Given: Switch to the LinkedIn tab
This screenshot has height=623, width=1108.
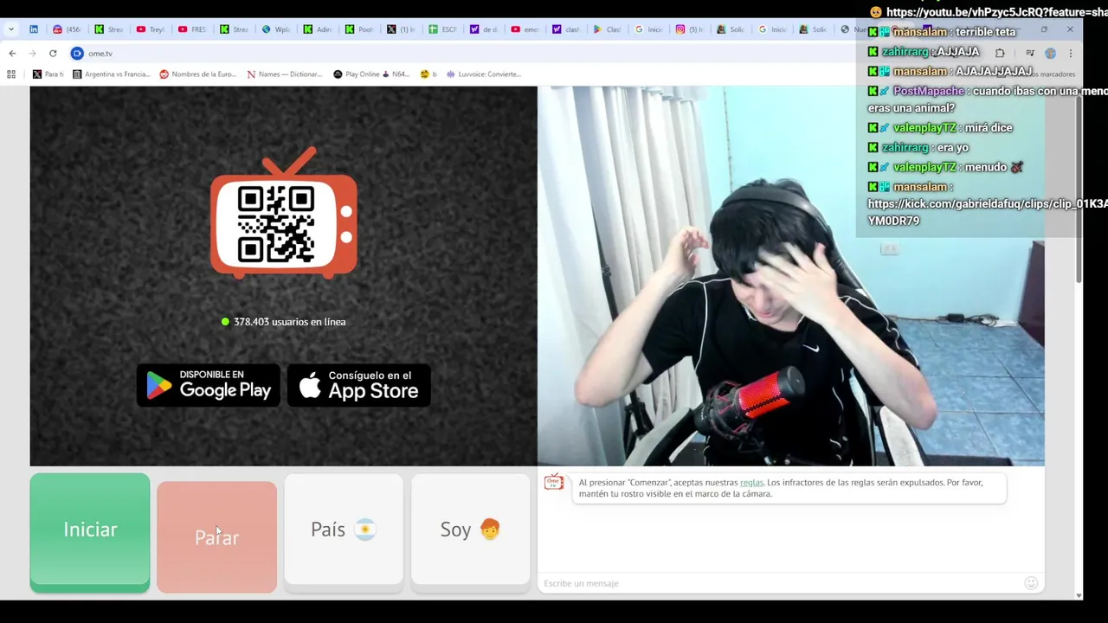Looking at the screenshot, I should point(34,29).
